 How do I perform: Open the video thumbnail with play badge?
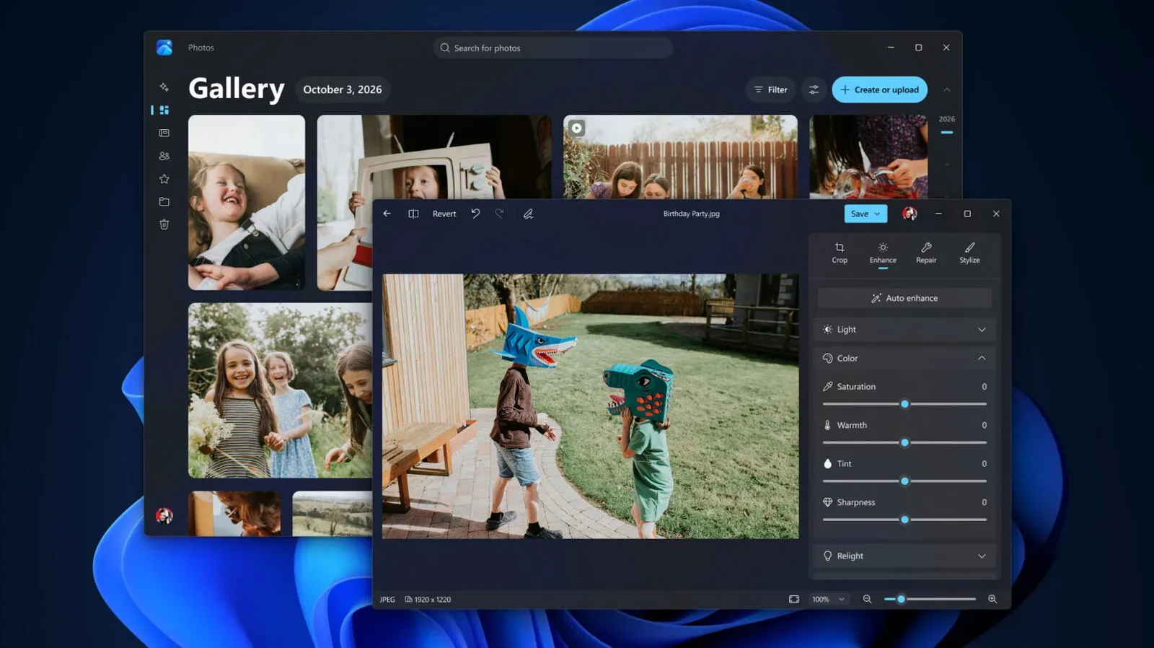(680, 157)
